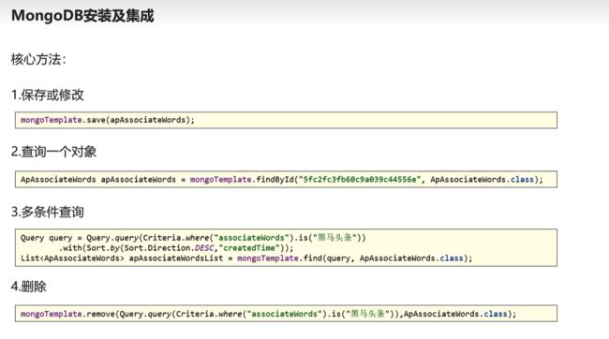
Task: Click the mongoTemplate.remove code box
Action: coord(286,314)
